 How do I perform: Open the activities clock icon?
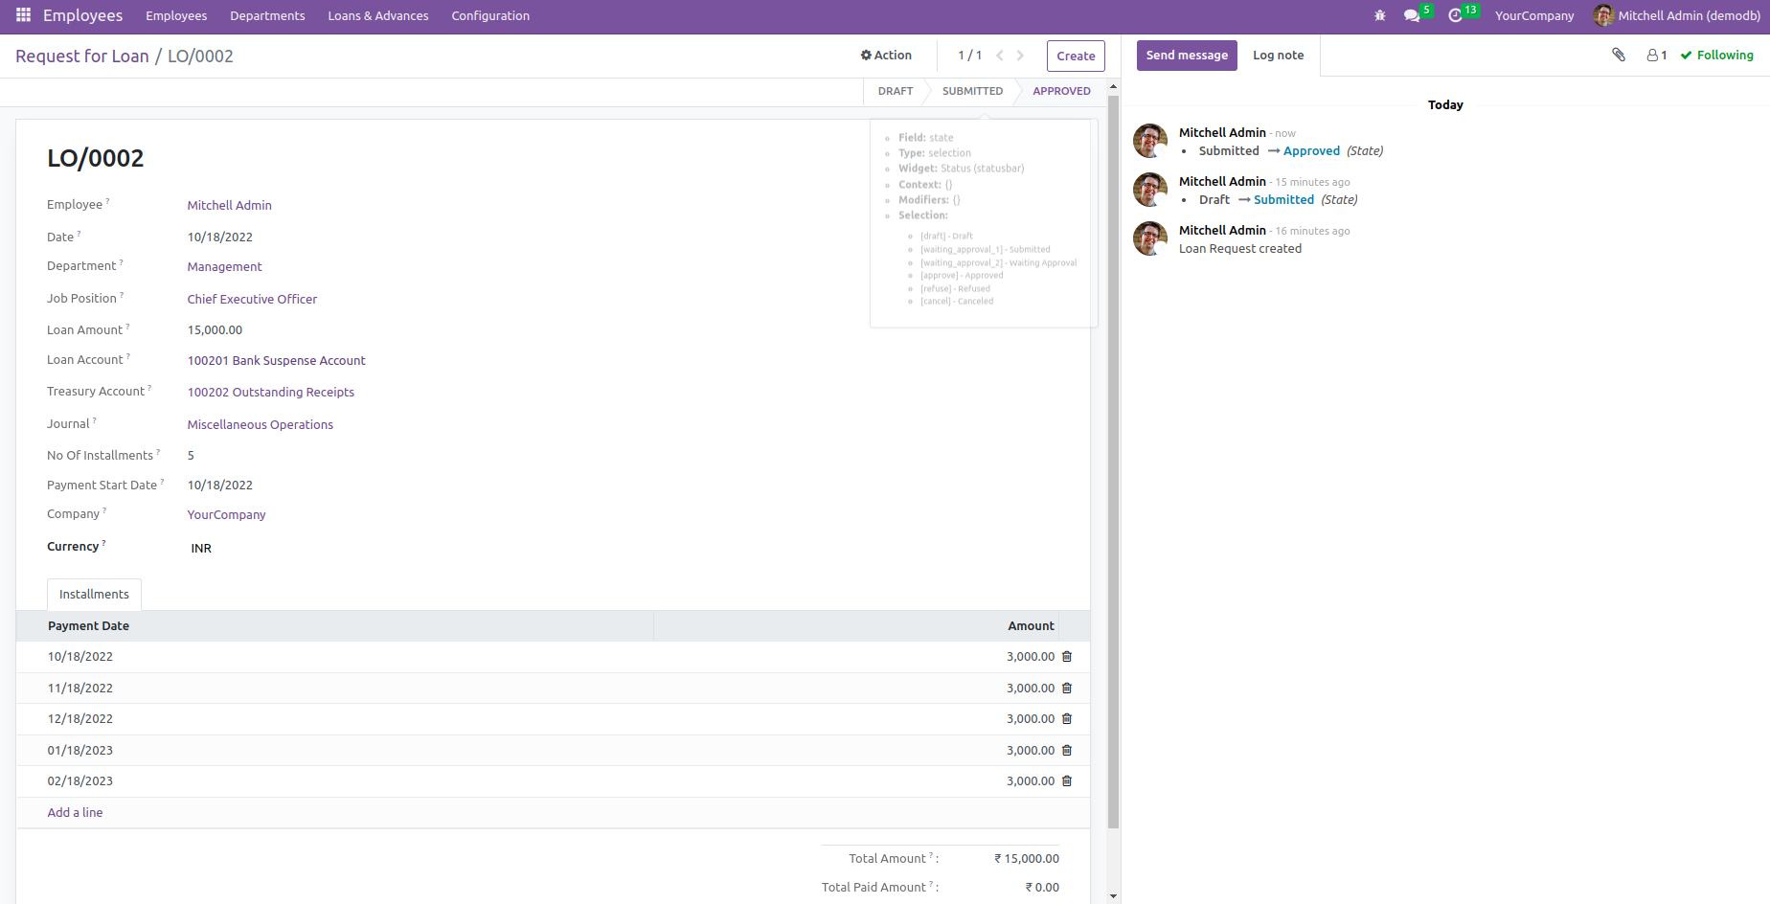[x=1455, y=15]
